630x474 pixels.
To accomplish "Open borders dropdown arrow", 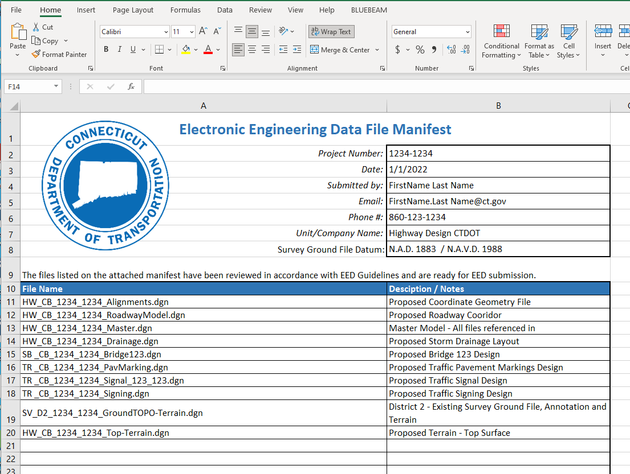I will (169, 50).
